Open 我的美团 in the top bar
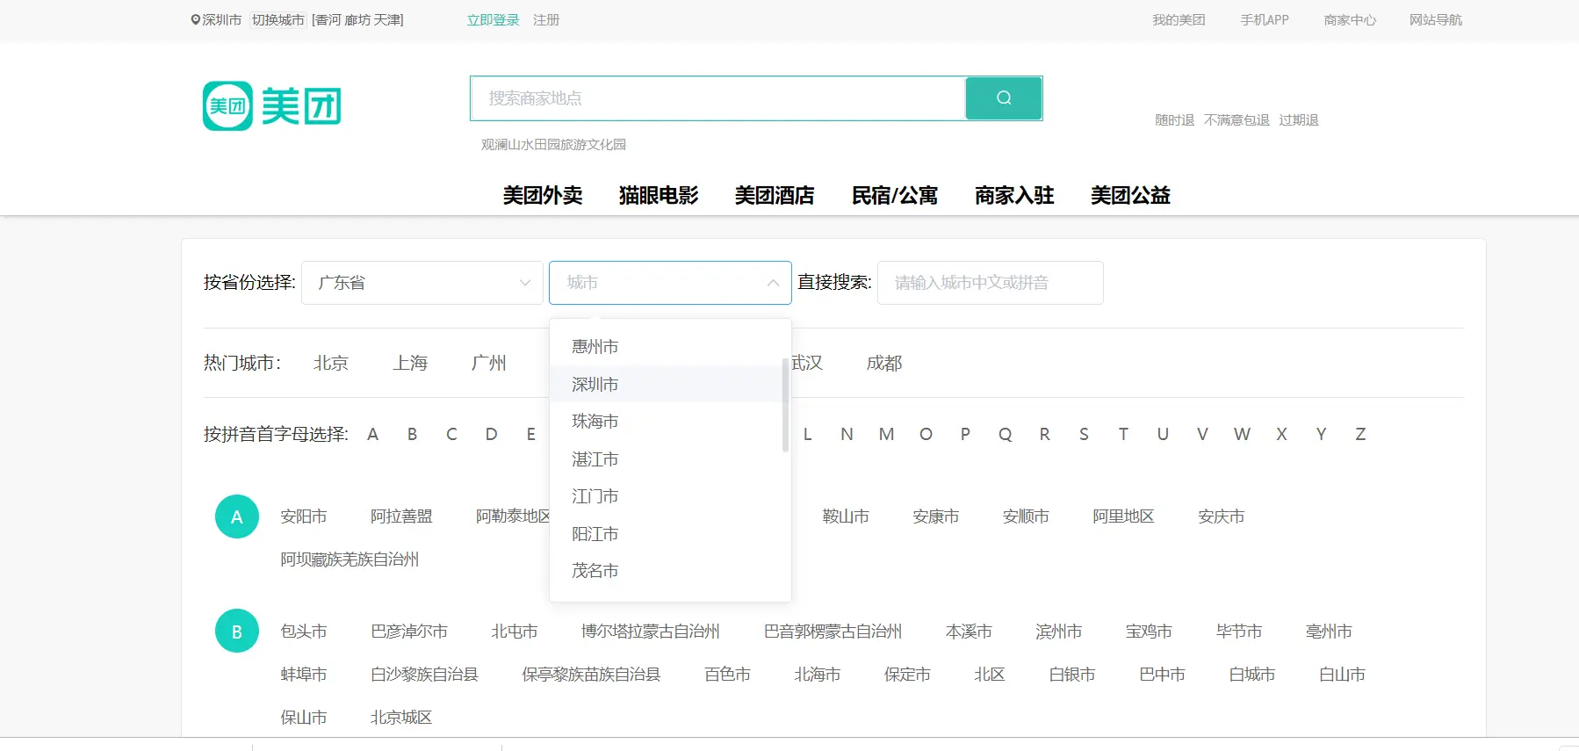Screen dimensions: 1579x751 (x=1179, y=20)
